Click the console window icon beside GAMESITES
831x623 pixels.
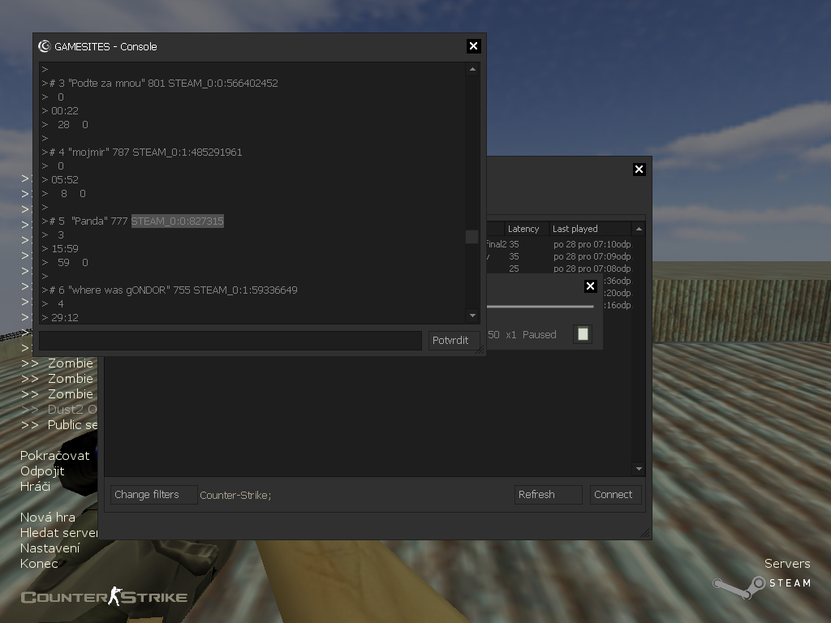tap(45, 46)
